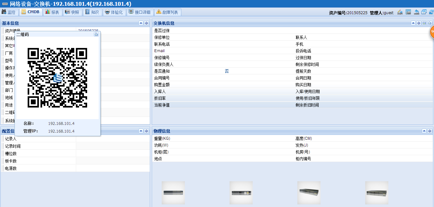Select the fourth switch device thumbnail
This screenshot has height=207, width=434.
click(377, 193)
